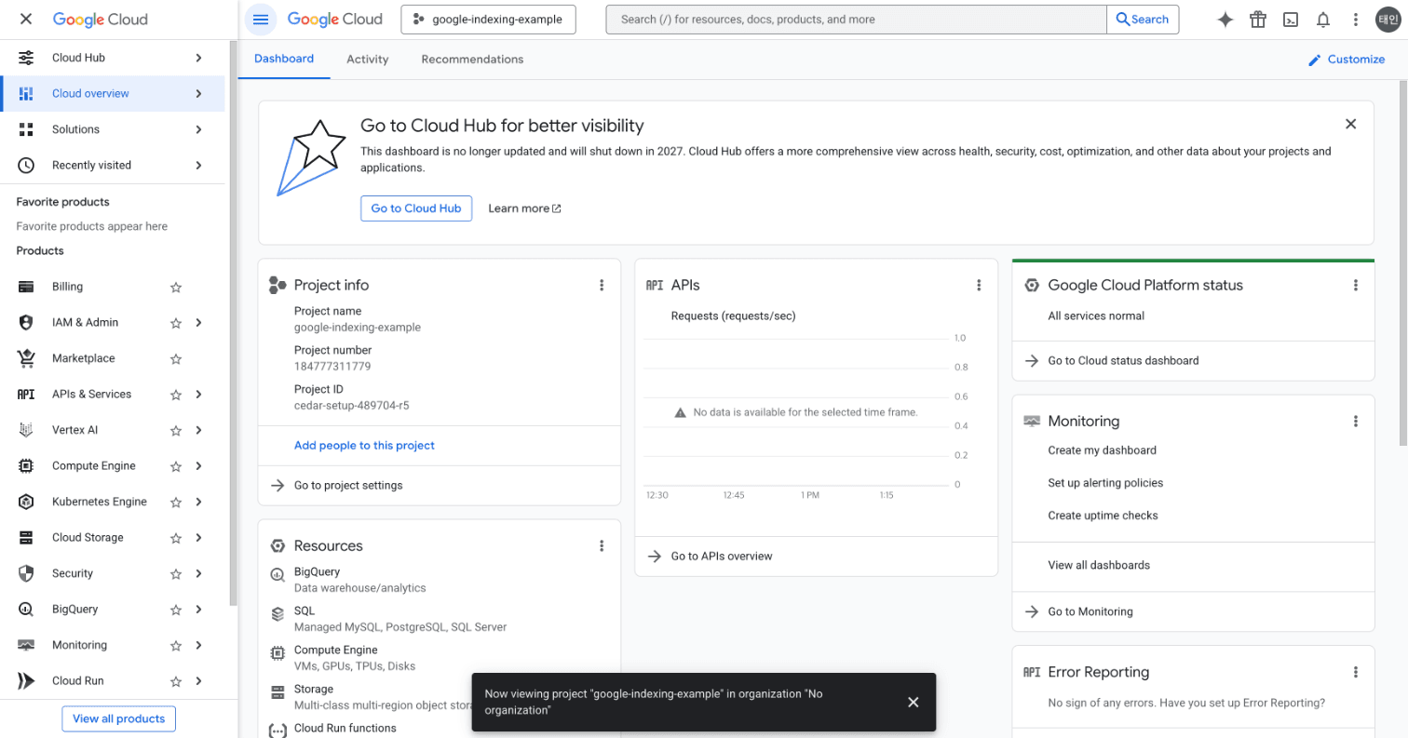This screenshot has height=738, width=1408.
Task: Expand the IAM & Admin submenu chevron
Action: (198, 323)
